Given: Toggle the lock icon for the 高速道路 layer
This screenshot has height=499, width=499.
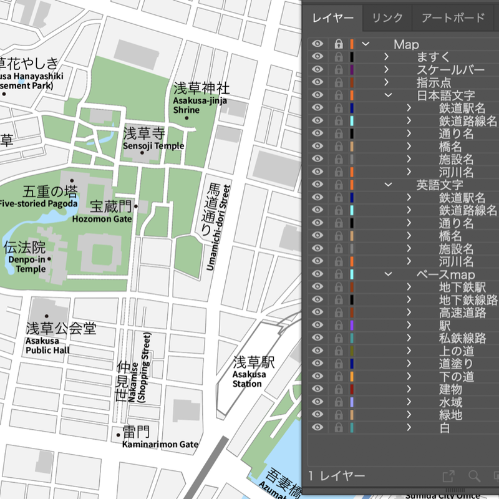Looking at the screenshot, I should point(339,312).
